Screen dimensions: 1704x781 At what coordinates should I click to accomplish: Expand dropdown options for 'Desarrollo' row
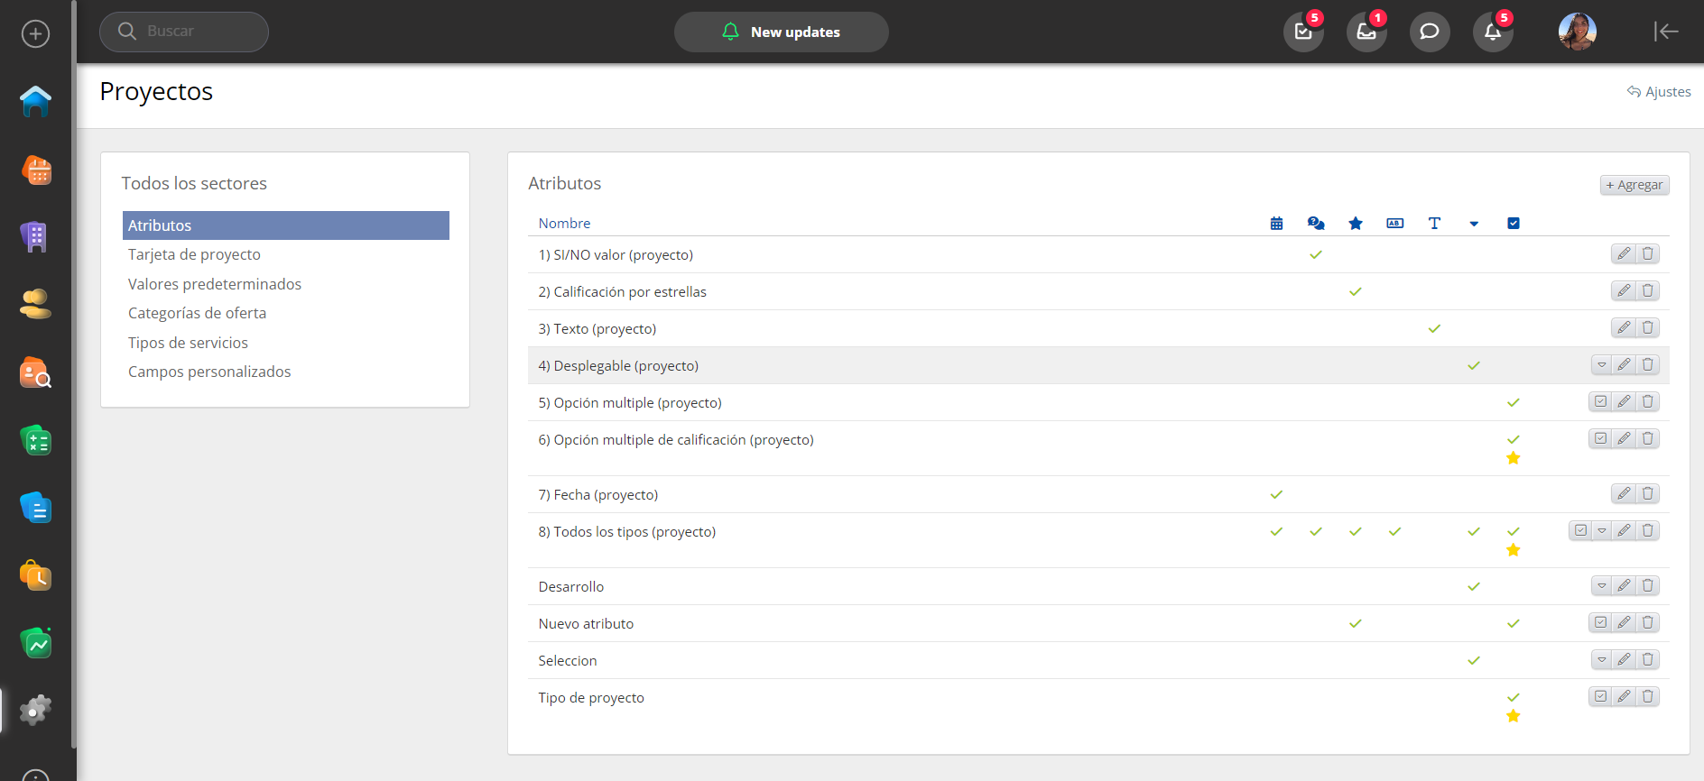click(1602, 586)
